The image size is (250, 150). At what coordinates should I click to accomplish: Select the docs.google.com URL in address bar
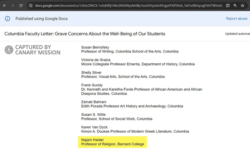coord(129,6)
